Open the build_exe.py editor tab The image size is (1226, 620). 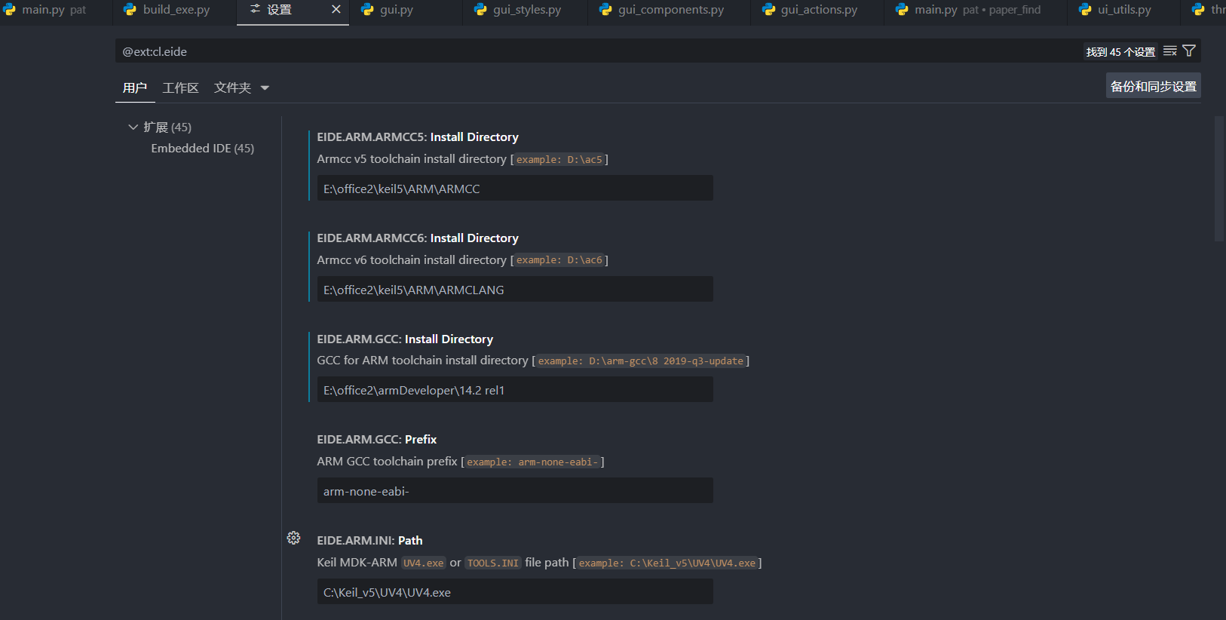click(176, 10)
